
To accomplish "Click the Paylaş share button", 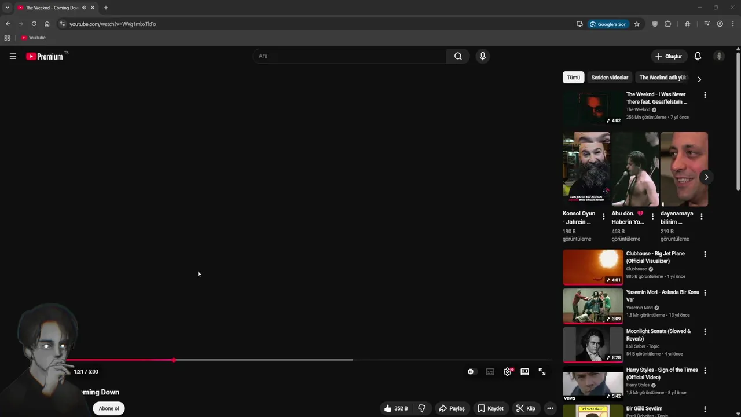I will coord(452,408).
